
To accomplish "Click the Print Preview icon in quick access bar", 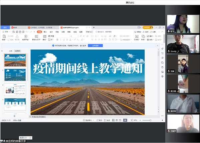I will [x=23, y=32].
